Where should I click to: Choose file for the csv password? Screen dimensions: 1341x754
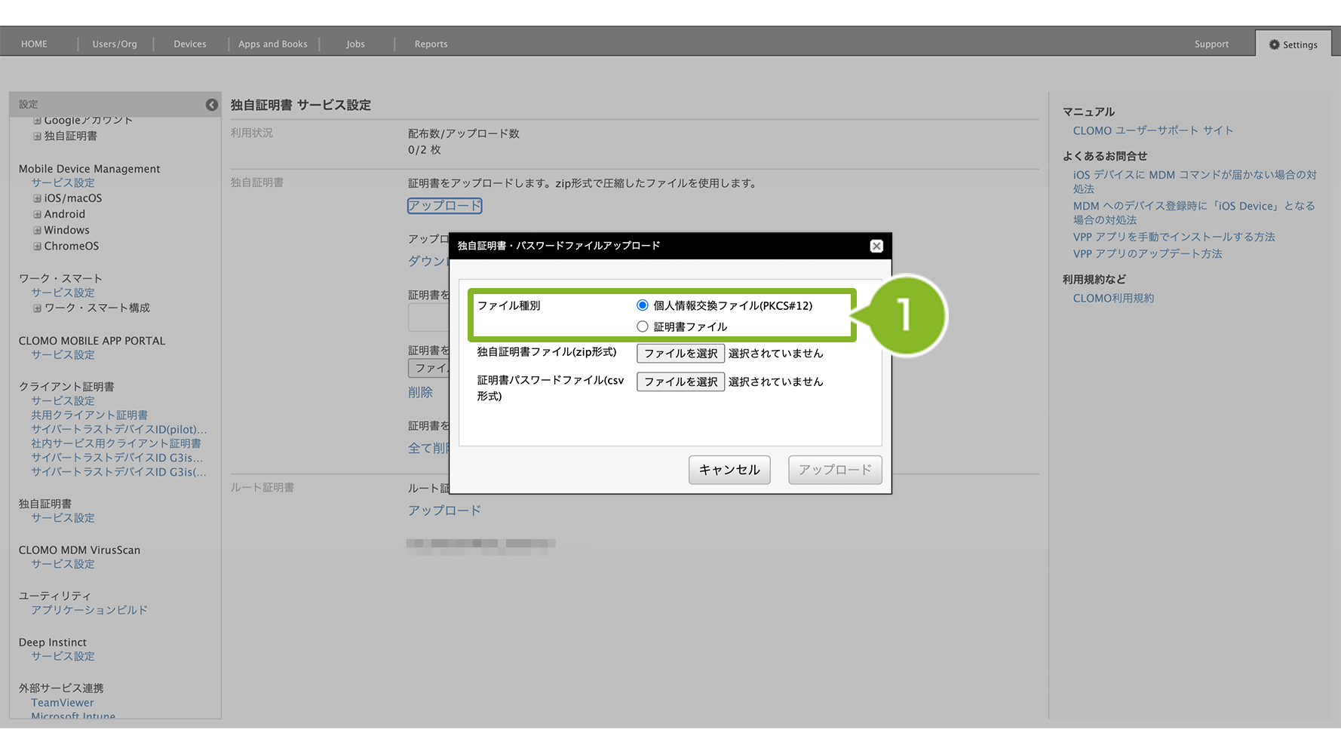click(680, 382)
